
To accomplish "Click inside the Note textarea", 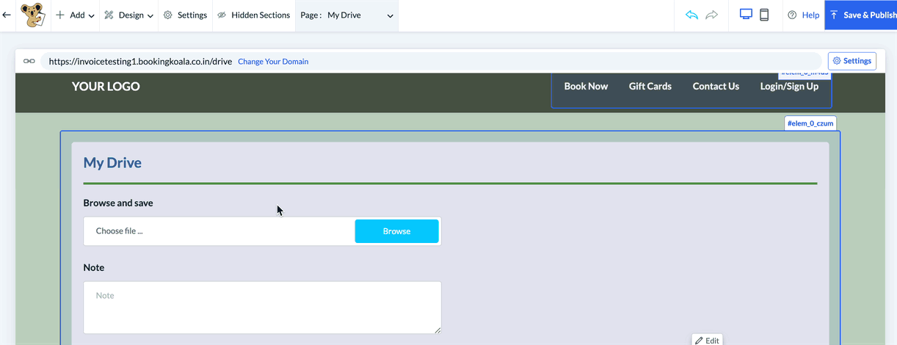I will (x=262, y=308).
